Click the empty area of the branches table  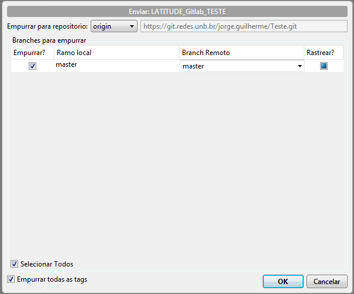click(176, 164)
